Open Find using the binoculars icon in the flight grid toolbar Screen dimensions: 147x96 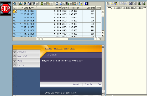click(x=29, y=4)
